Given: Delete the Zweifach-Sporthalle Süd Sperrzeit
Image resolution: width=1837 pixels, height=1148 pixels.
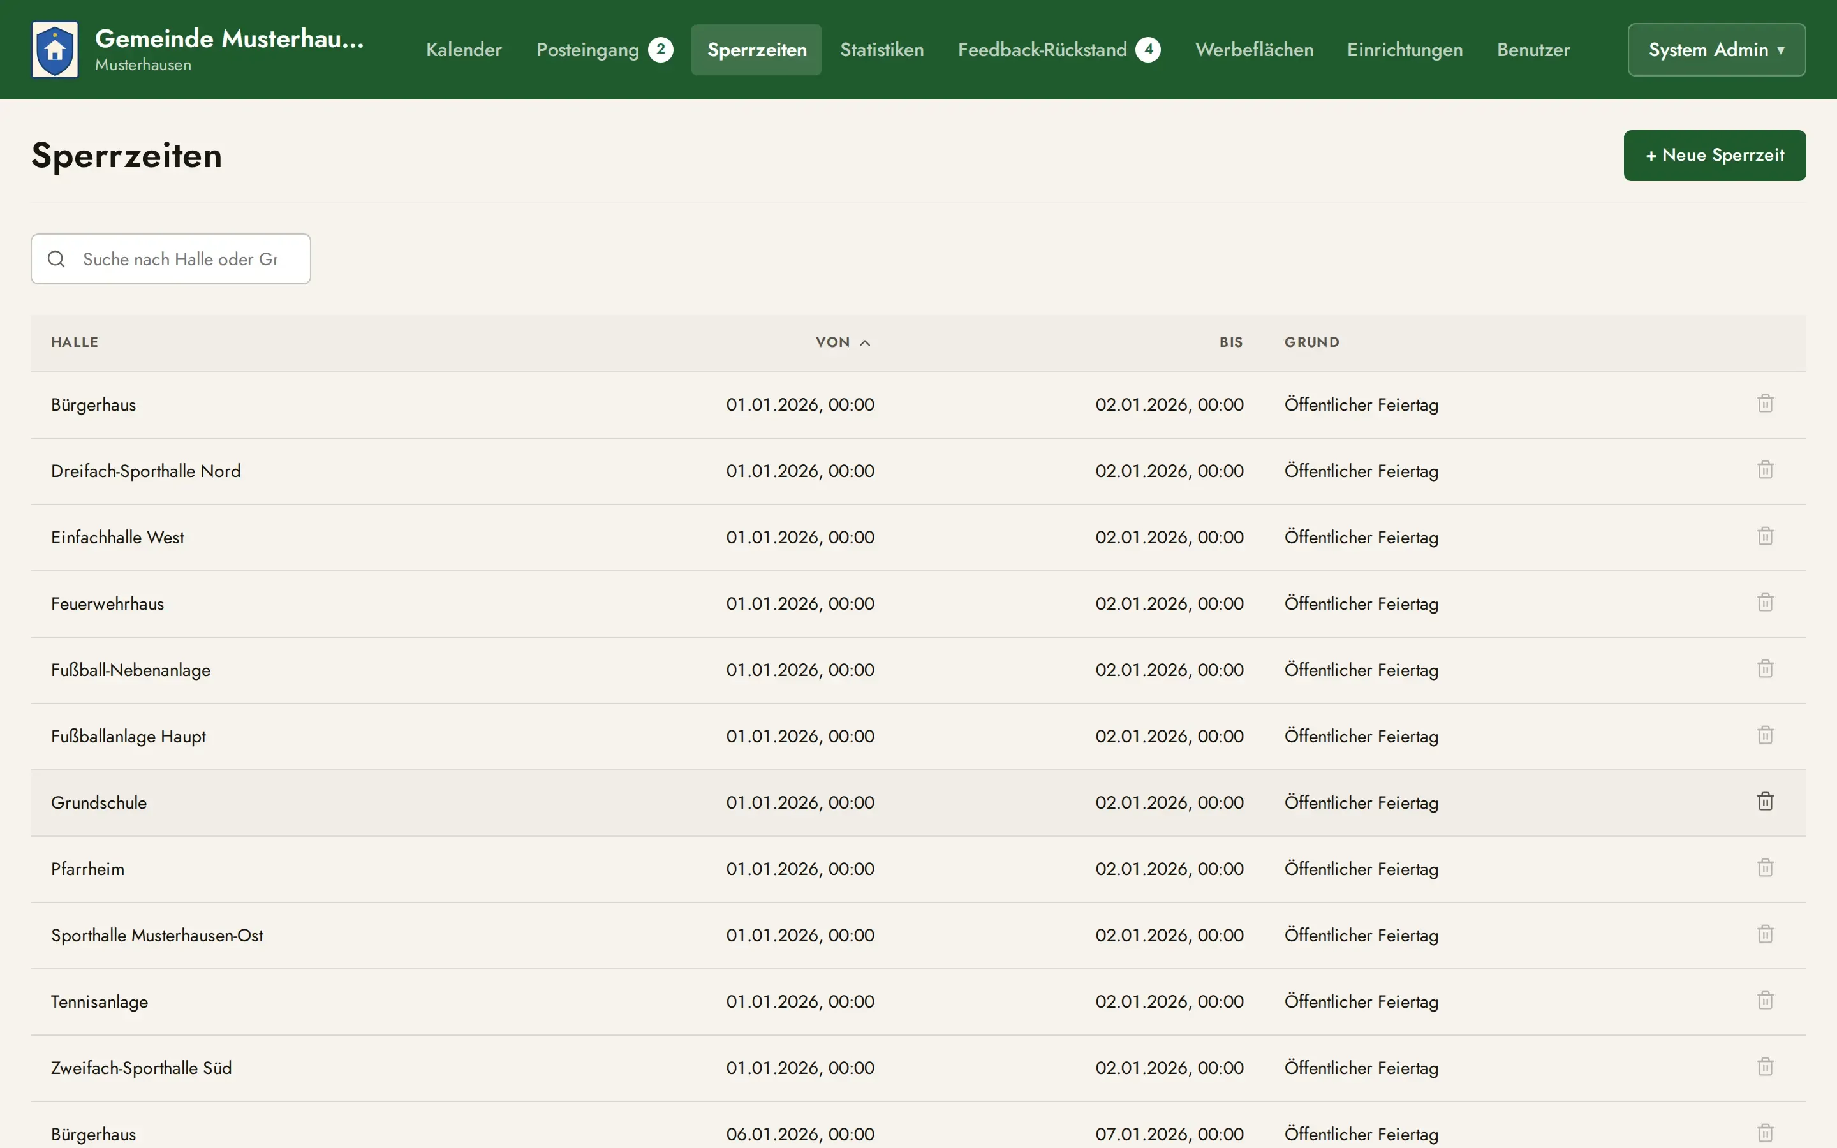Looking at the screenshot, I should click(x=1765, y=1067).
